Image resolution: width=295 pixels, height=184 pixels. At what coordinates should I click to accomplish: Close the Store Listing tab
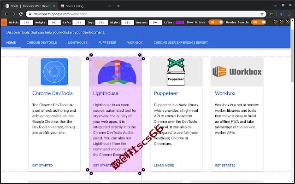tap(109, 6)
